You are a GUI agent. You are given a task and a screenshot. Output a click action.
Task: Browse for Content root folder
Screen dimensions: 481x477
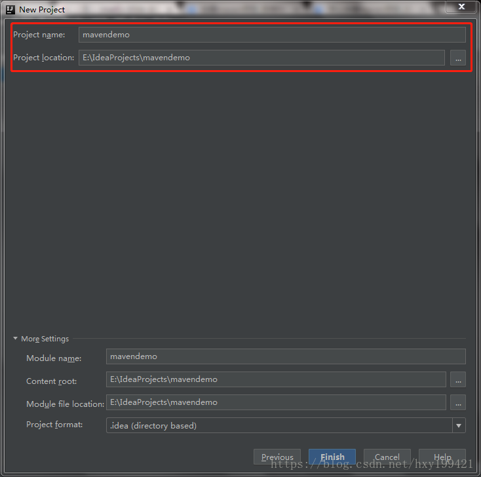click(458, 379)
